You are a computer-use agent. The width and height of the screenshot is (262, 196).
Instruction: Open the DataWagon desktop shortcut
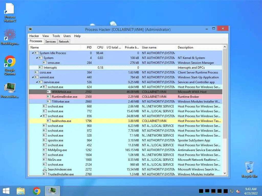click(x=10, y=37)
